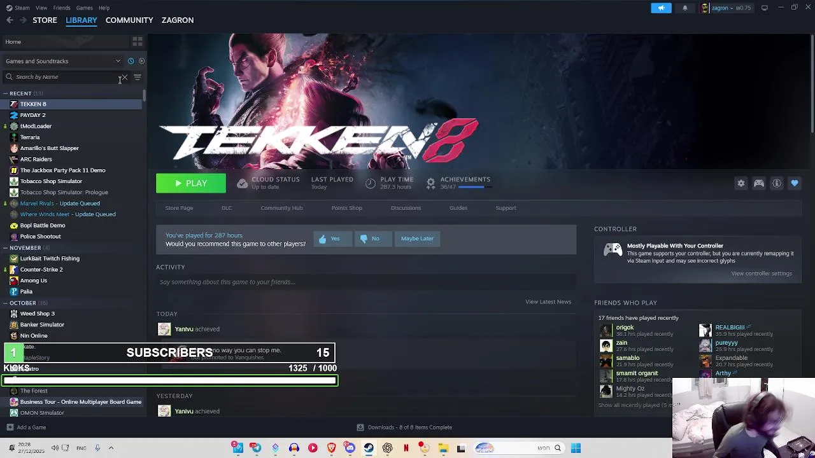The image size is (815, 458).
Task: Open the Windows Start button
Action: [x=576, y=448]
